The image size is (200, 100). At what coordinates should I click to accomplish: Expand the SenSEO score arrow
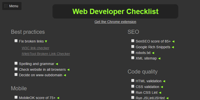[x=173, y=41]
